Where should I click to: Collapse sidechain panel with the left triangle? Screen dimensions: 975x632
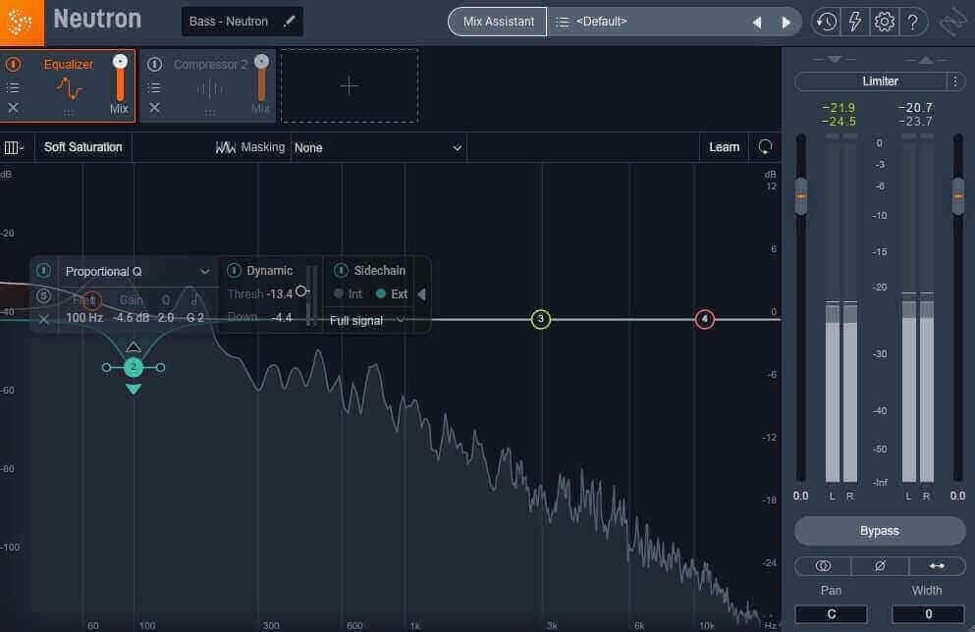pos(421,294)
